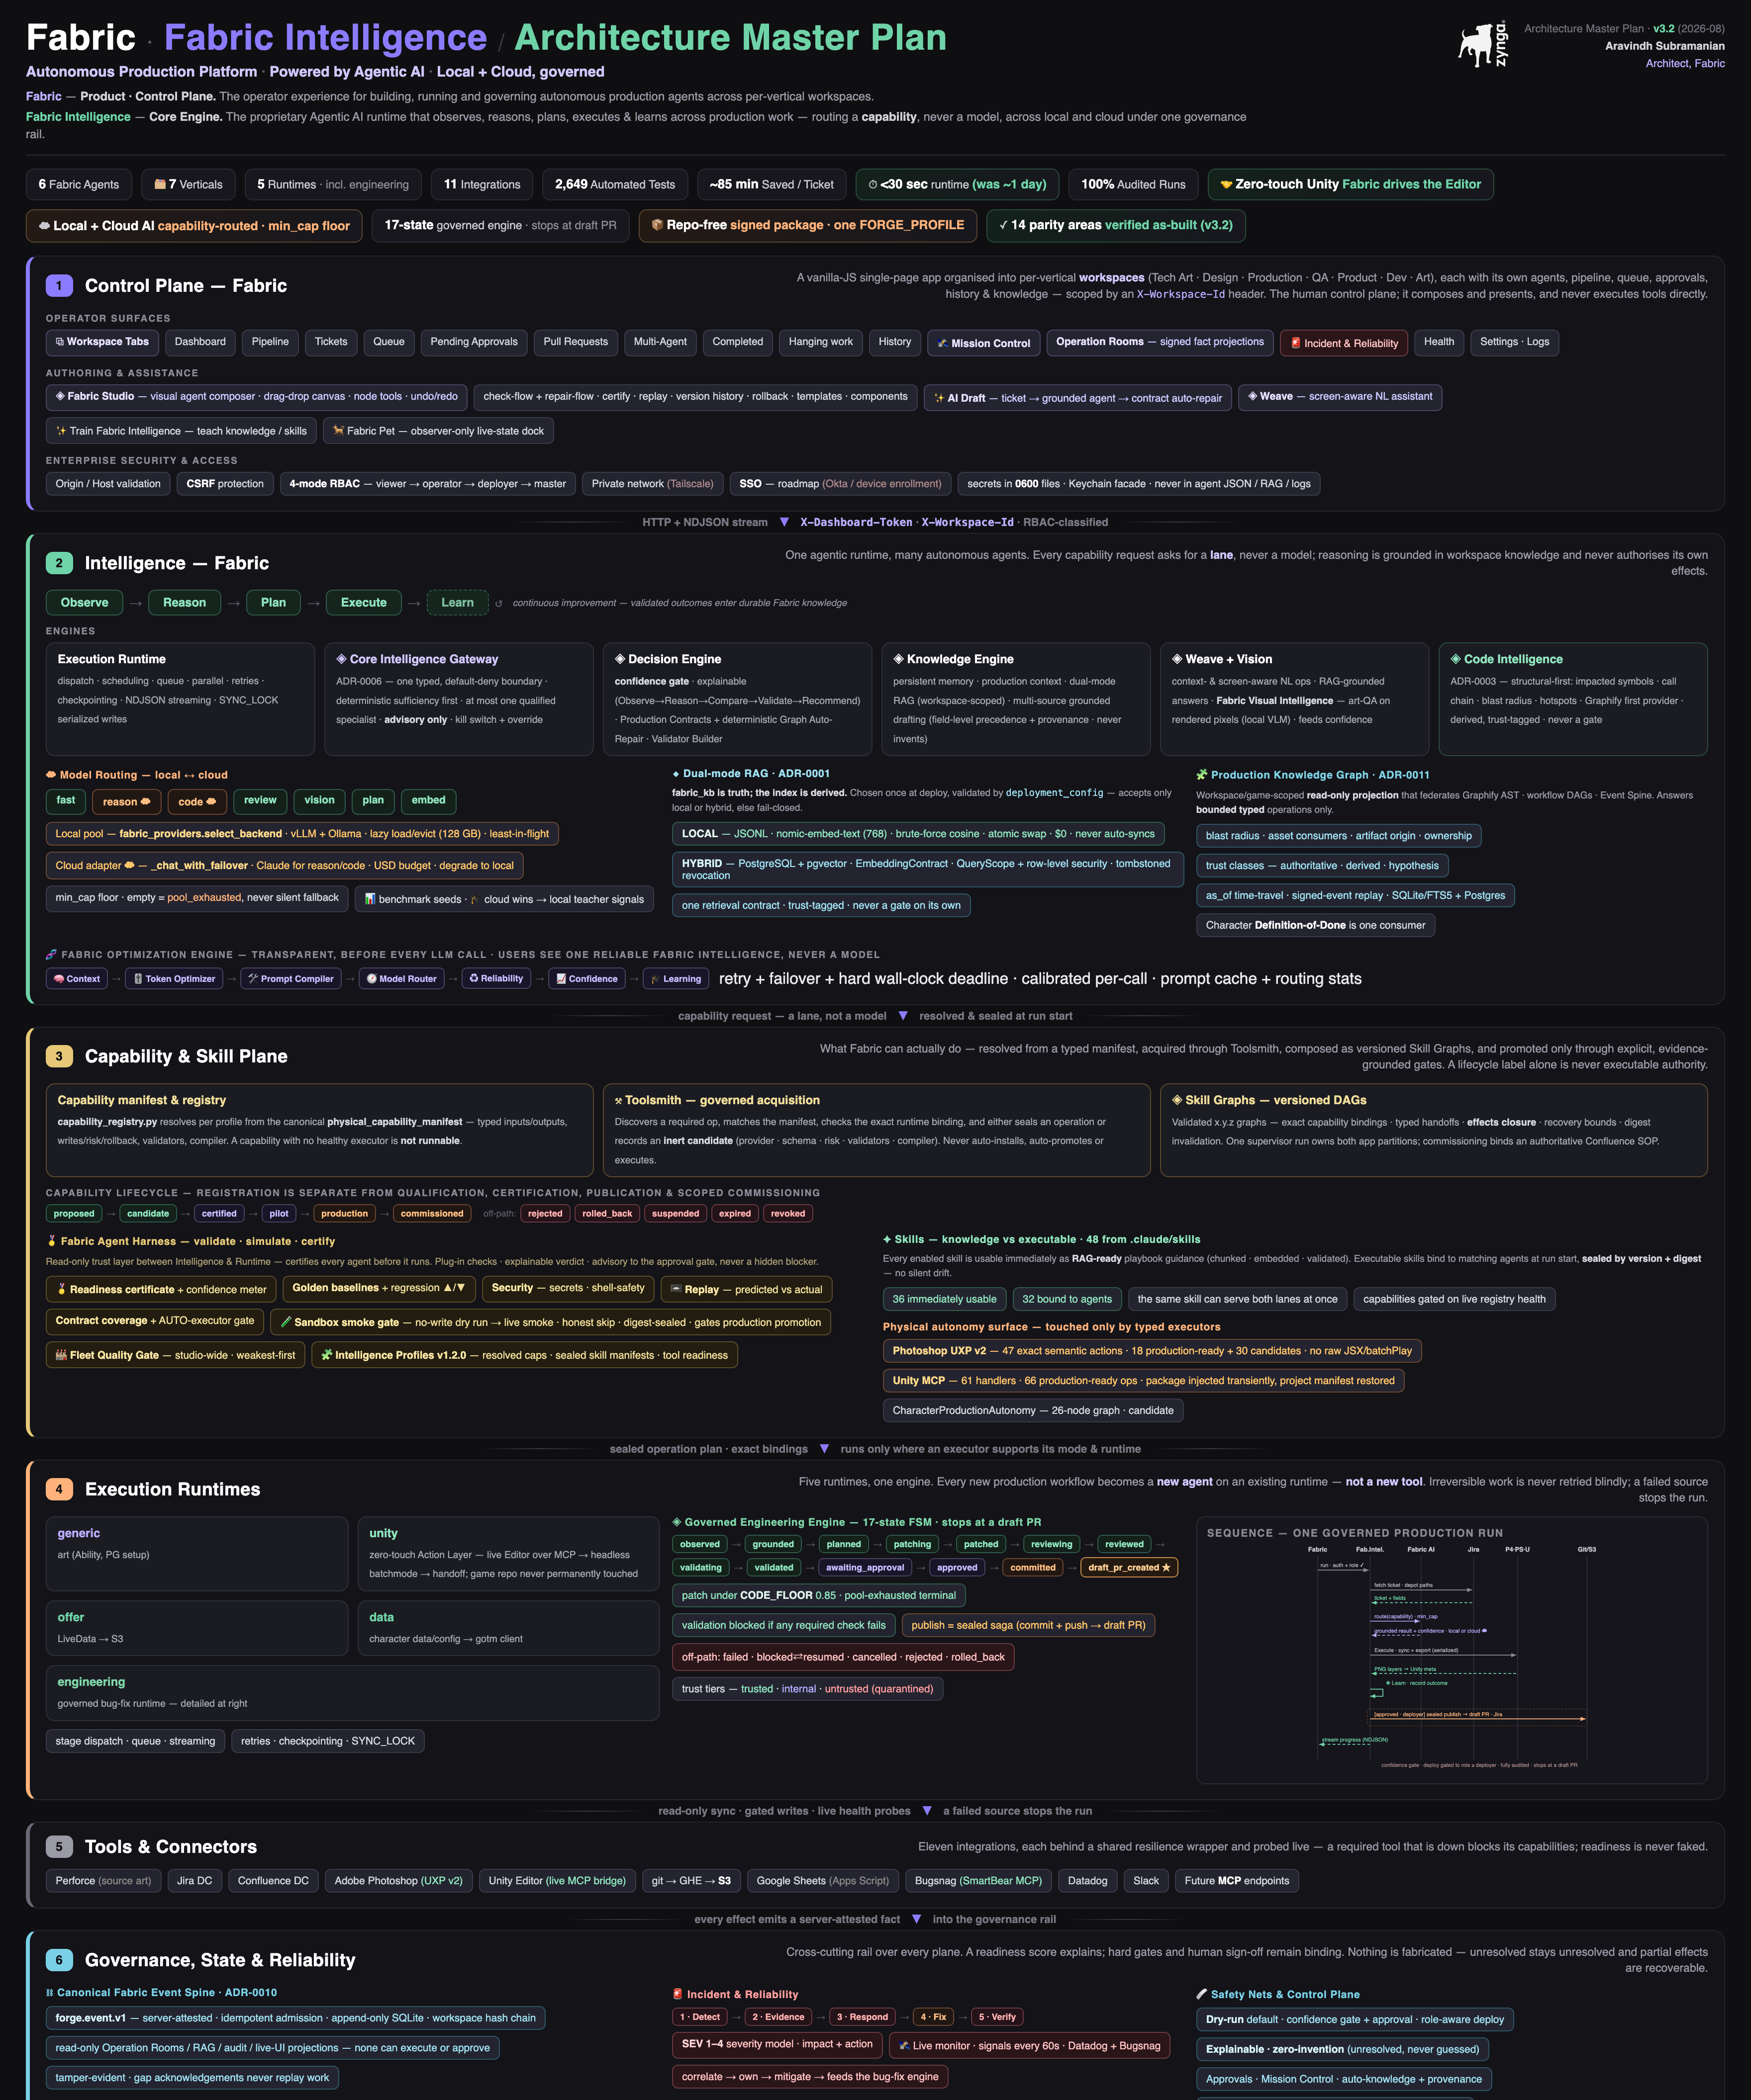
Task: Click the purple number 1 Control Plane badge
Action: [59, 286]
